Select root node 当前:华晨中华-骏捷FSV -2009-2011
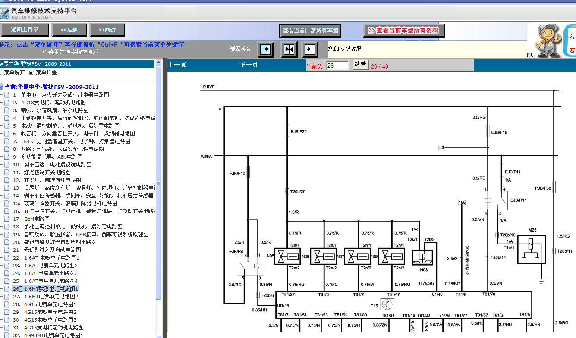Screen dimensions: 576x338 (x=52, y=87)
